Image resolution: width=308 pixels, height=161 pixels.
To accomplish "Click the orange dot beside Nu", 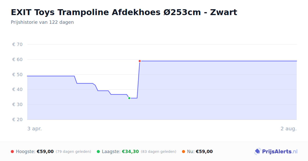I will coord(184,152).
